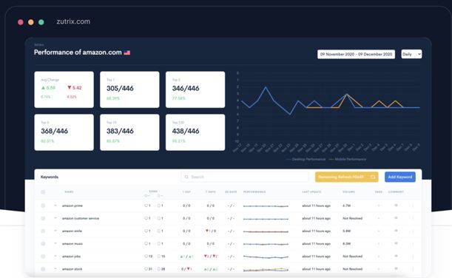Click the 'amazon smile' keyword name

click(x=72, y=231)
